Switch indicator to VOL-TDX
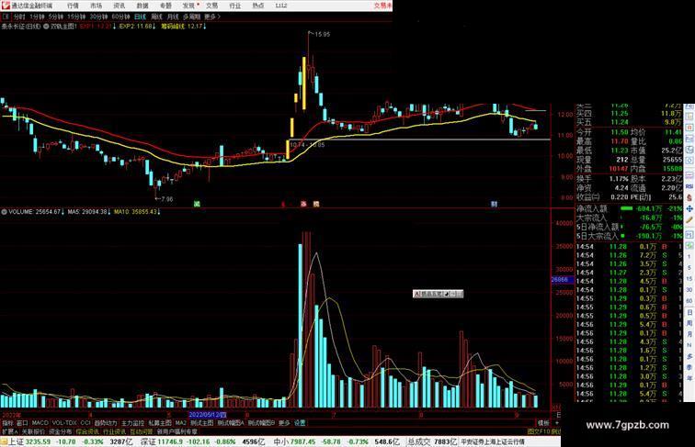Image resolution: width=695 pixels, height=447 pixels. [x=64, y=423]
